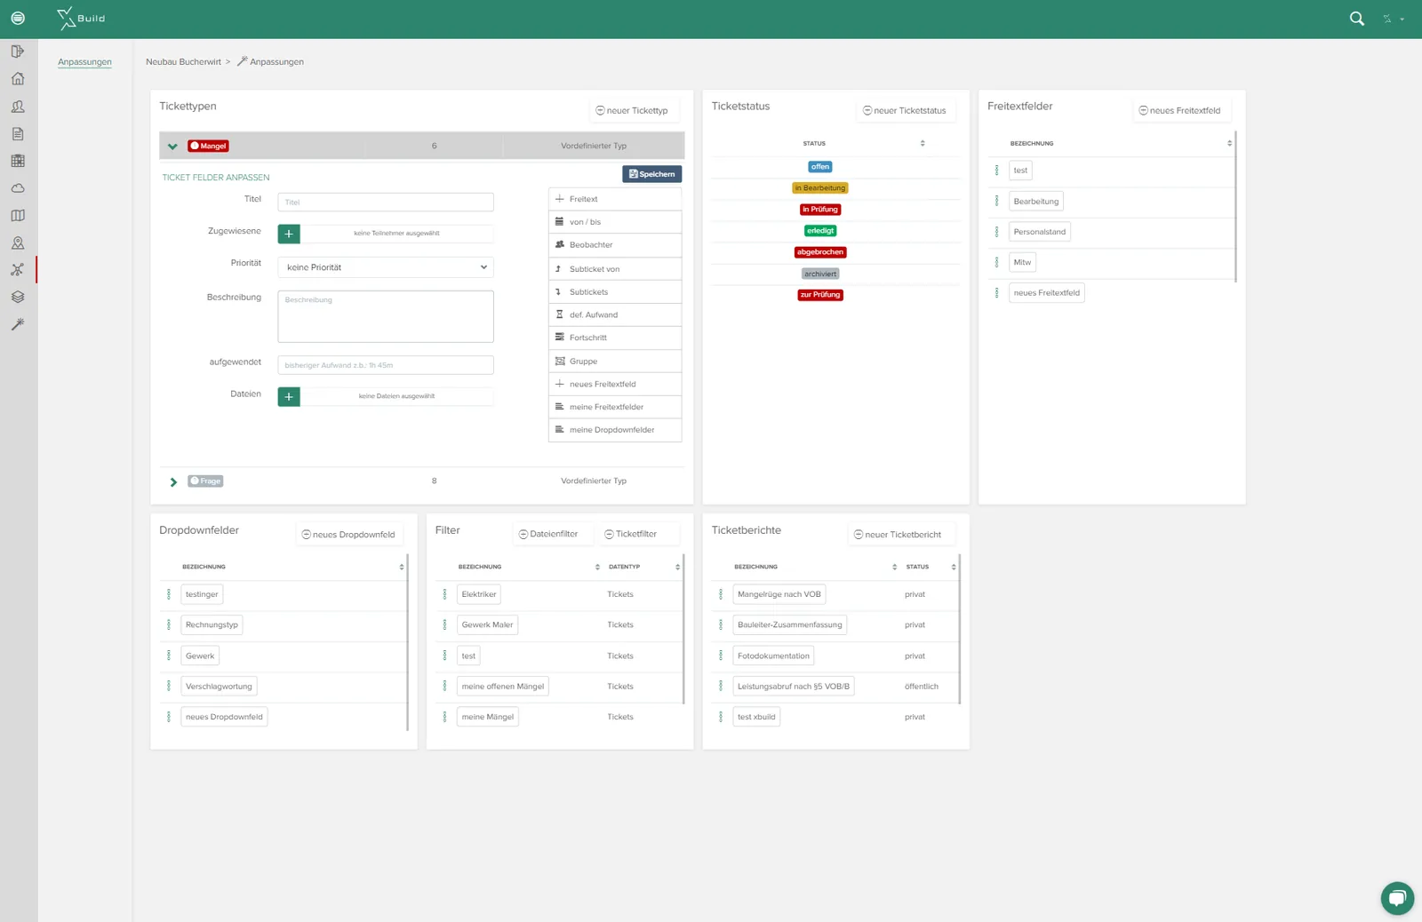Click drag handle for 'Fotodokumentation' row
1422x922 pixels.
pos(721,656)
